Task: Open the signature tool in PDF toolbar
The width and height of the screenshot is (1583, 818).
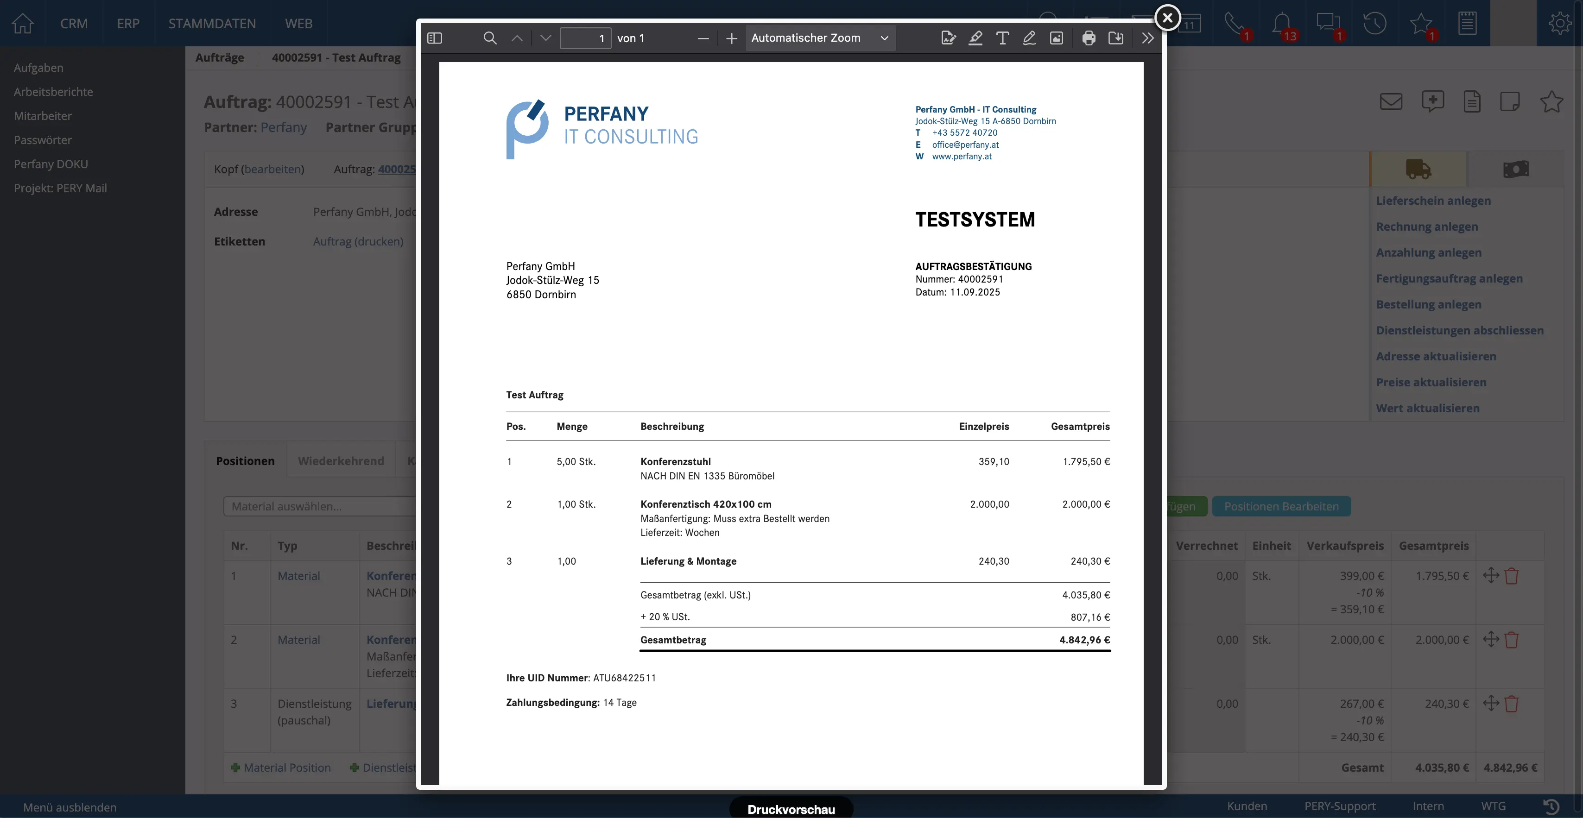Action: tap(948, 38)
